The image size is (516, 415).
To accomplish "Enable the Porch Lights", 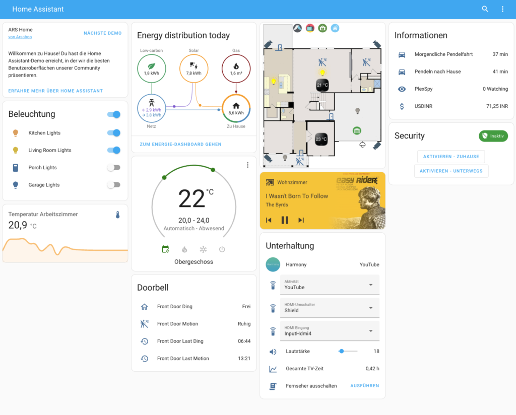I will [115, 168].
